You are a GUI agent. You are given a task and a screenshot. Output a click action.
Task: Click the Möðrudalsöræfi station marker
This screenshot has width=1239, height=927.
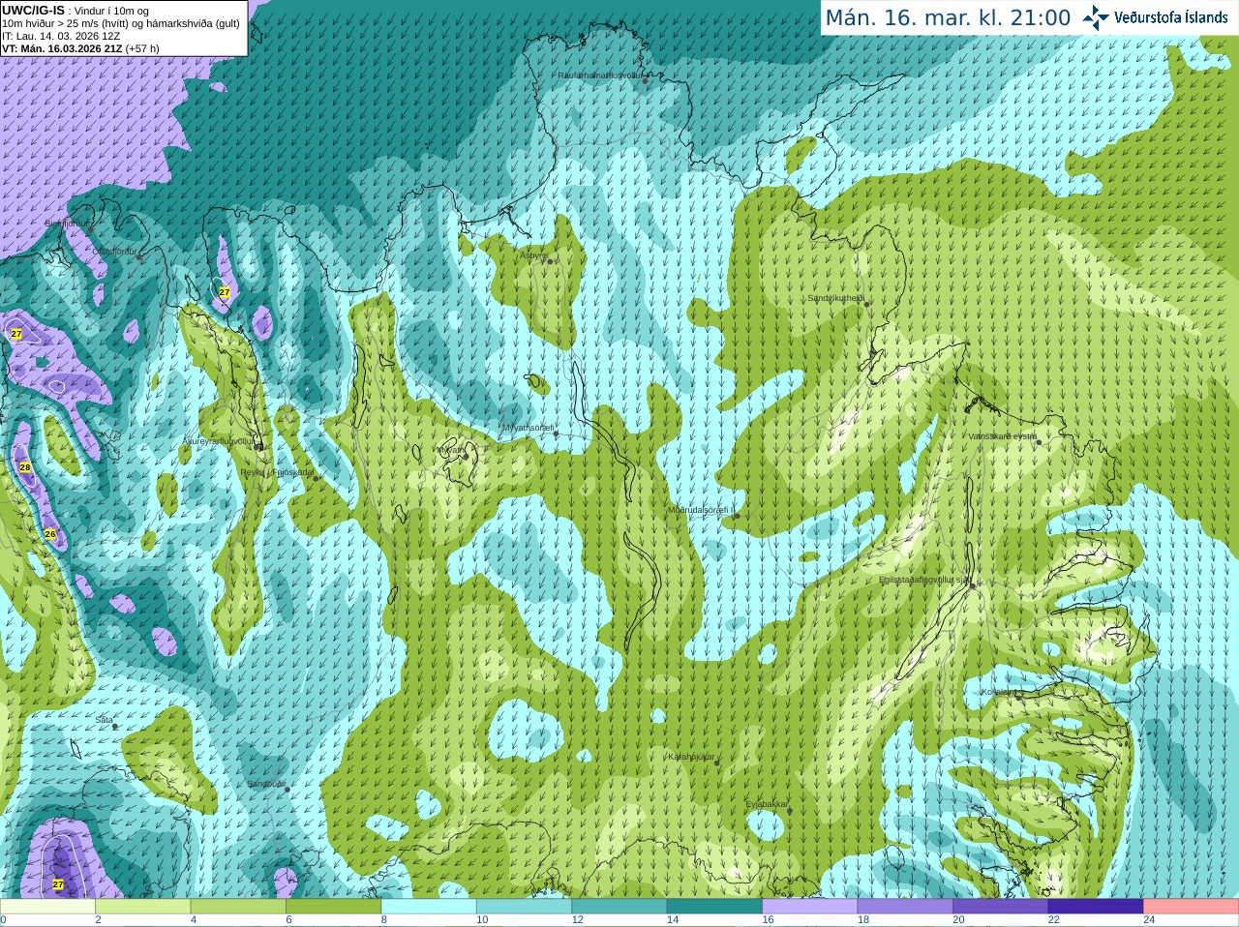click(737, 516)
